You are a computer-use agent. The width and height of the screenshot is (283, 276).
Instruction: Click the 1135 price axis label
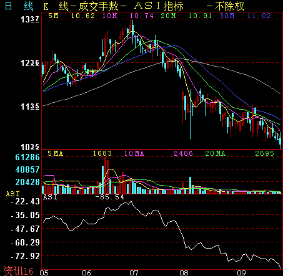coord(30,107)
